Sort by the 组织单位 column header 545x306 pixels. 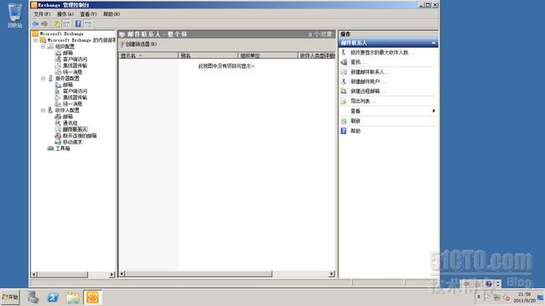click(267, 55)
